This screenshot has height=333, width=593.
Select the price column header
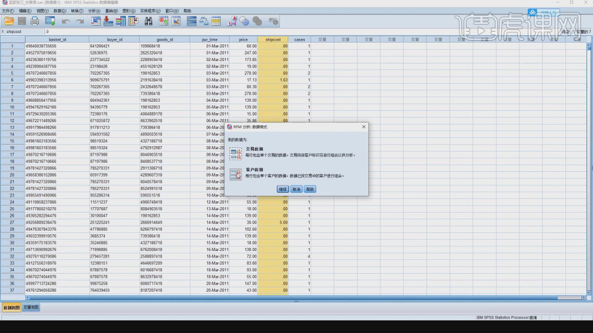point(243,40)
